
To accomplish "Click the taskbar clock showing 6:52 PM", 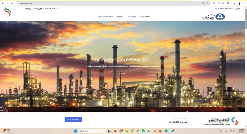I will (x=242, y=131).
